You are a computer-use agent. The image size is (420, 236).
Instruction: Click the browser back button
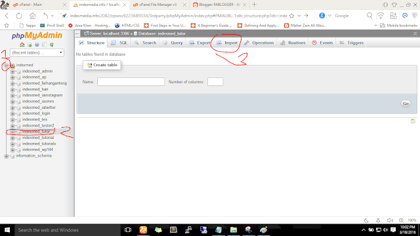coord(7,16)
